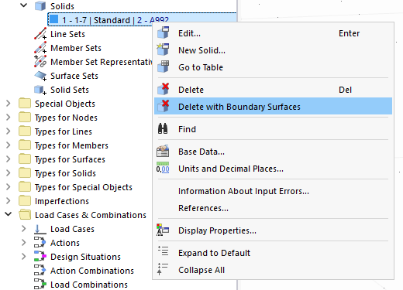Viewport: 403px width, 290px height.
Task: Click the Collapse All icon
Action: click(x=163, y=269)
